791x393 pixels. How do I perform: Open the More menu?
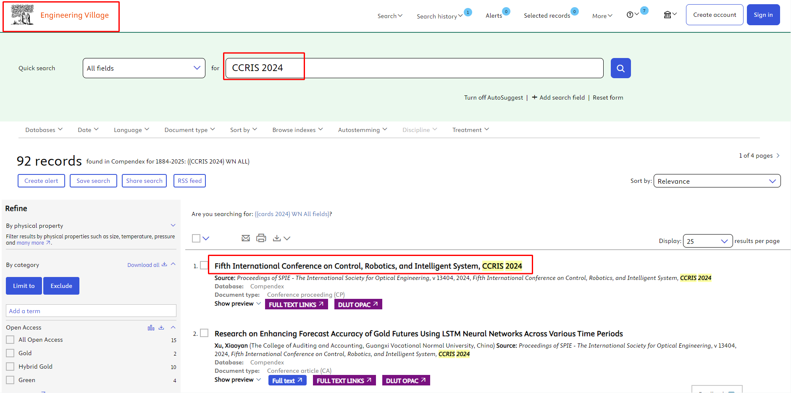click(602, 16)
